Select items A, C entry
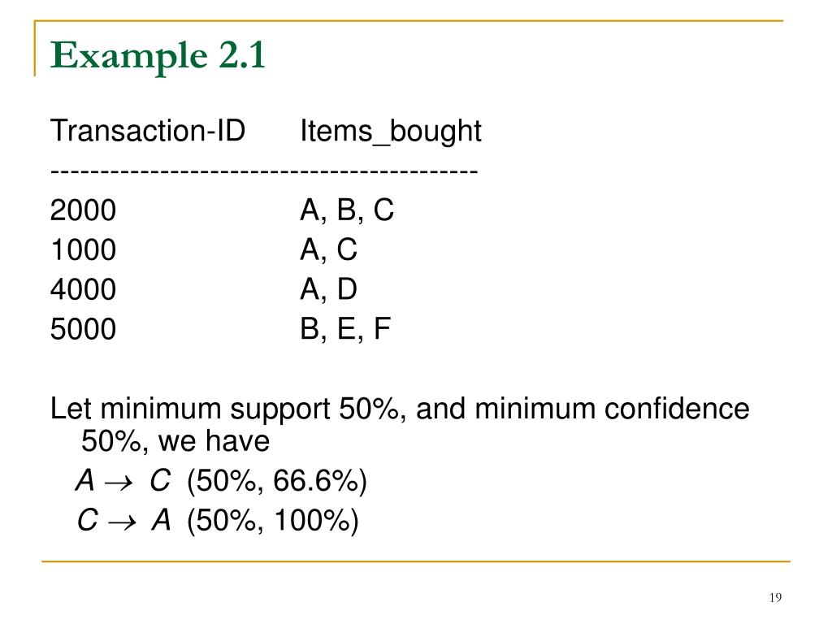The image size is (832, 624). (328, 250)
